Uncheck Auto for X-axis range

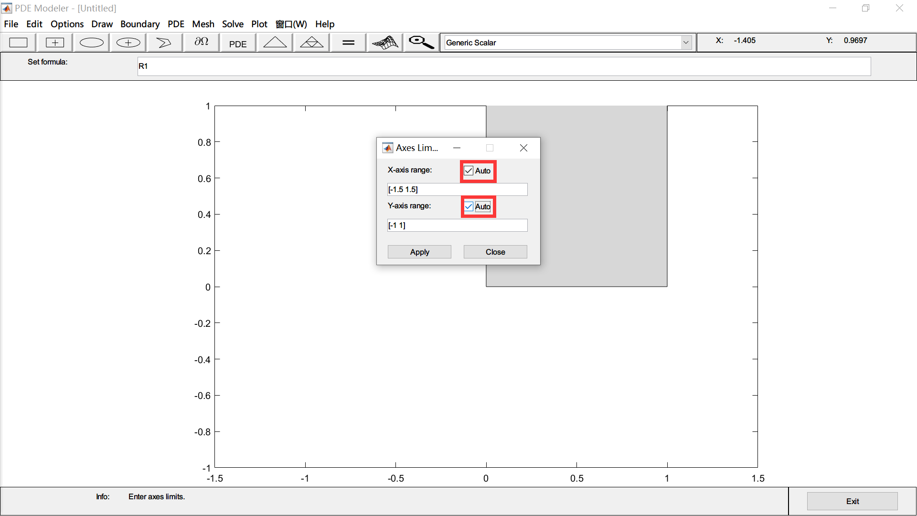click(x=469, y=171)
